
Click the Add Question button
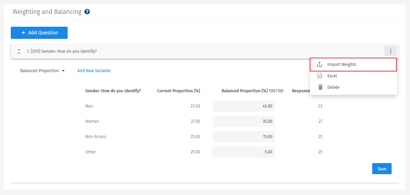tap(39, 33)
